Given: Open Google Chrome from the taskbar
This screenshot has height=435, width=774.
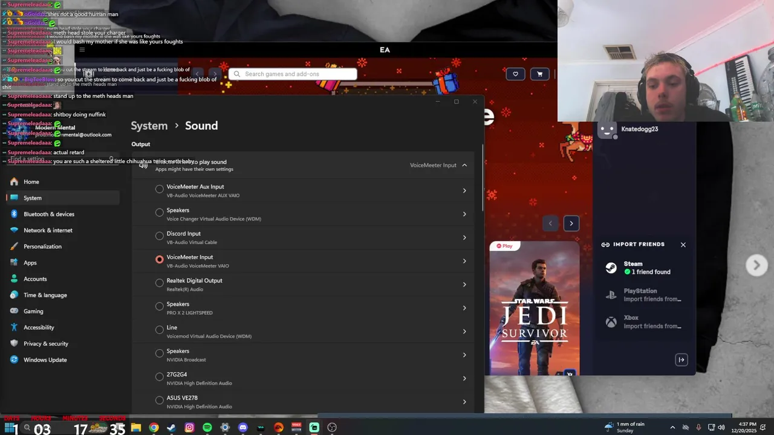Looking at the screenshot, I should [154, 428].
